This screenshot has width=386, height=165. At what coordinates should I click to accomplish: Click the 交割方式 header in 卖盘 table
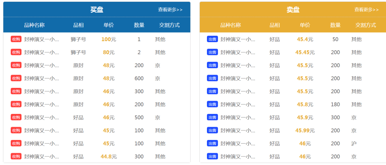pos(366,25)
